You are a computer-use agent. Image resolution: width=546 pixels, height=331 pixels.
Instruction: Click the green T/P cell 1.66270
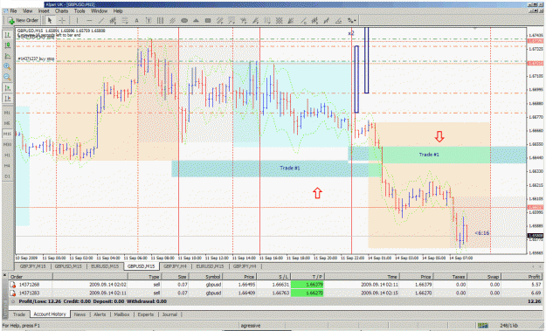coord(308,293)
